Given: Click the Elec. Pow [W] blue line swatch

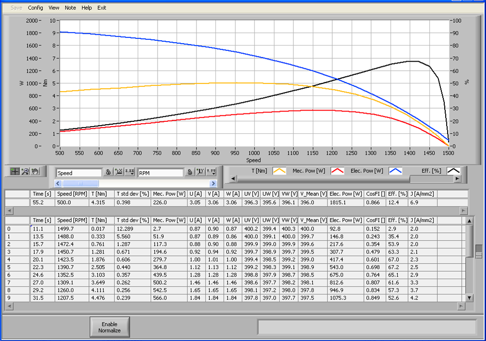Looking at the screenshot, I should (395, 171).
